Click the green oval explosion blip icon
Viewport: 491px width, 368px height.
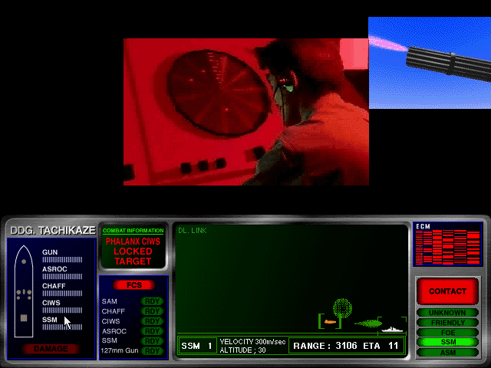pyautogui.click(x=368, y=324)
